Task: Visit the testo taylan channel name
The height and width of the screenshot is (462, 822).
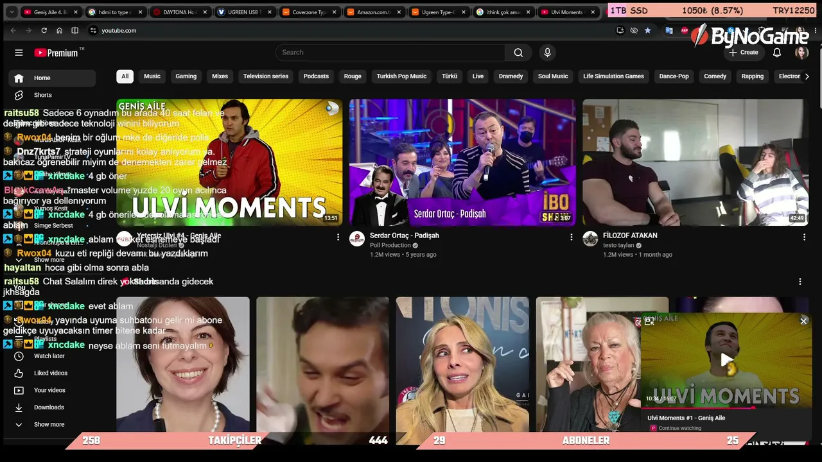Action: pos(618,245)
